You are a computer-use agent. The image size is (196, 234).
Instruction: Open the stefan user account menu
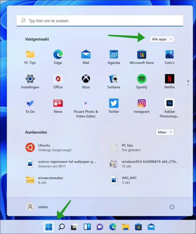[37, 207]
